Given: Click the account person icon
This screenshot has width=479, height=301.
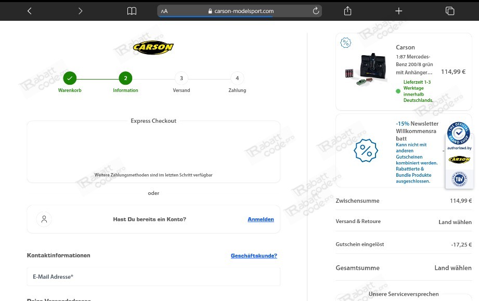Looking at the screenshot, I should pyautogui.click(x=44, y=219).
